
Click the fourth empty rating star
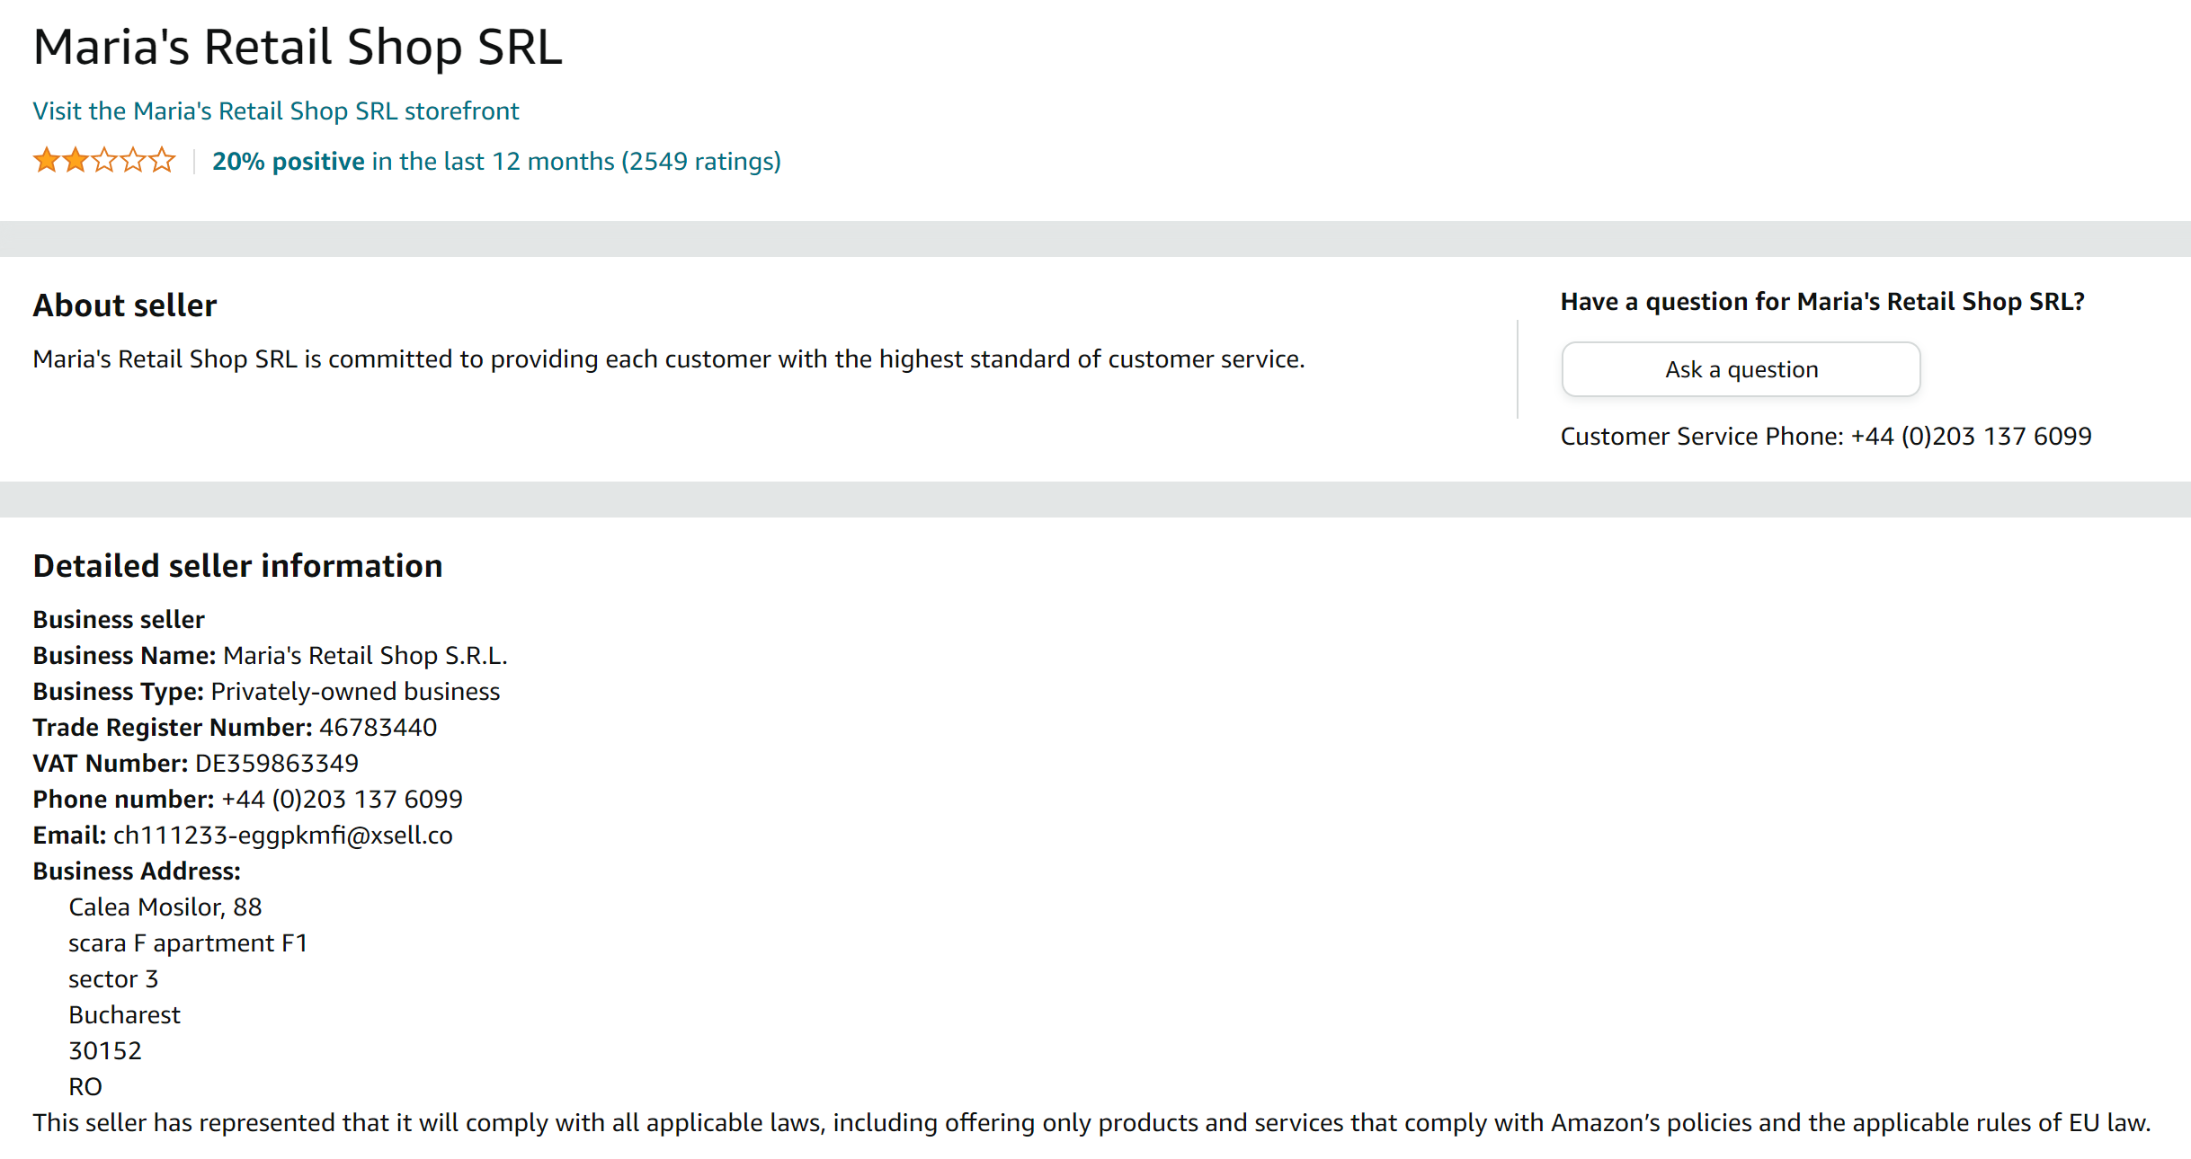click(133, 160)
